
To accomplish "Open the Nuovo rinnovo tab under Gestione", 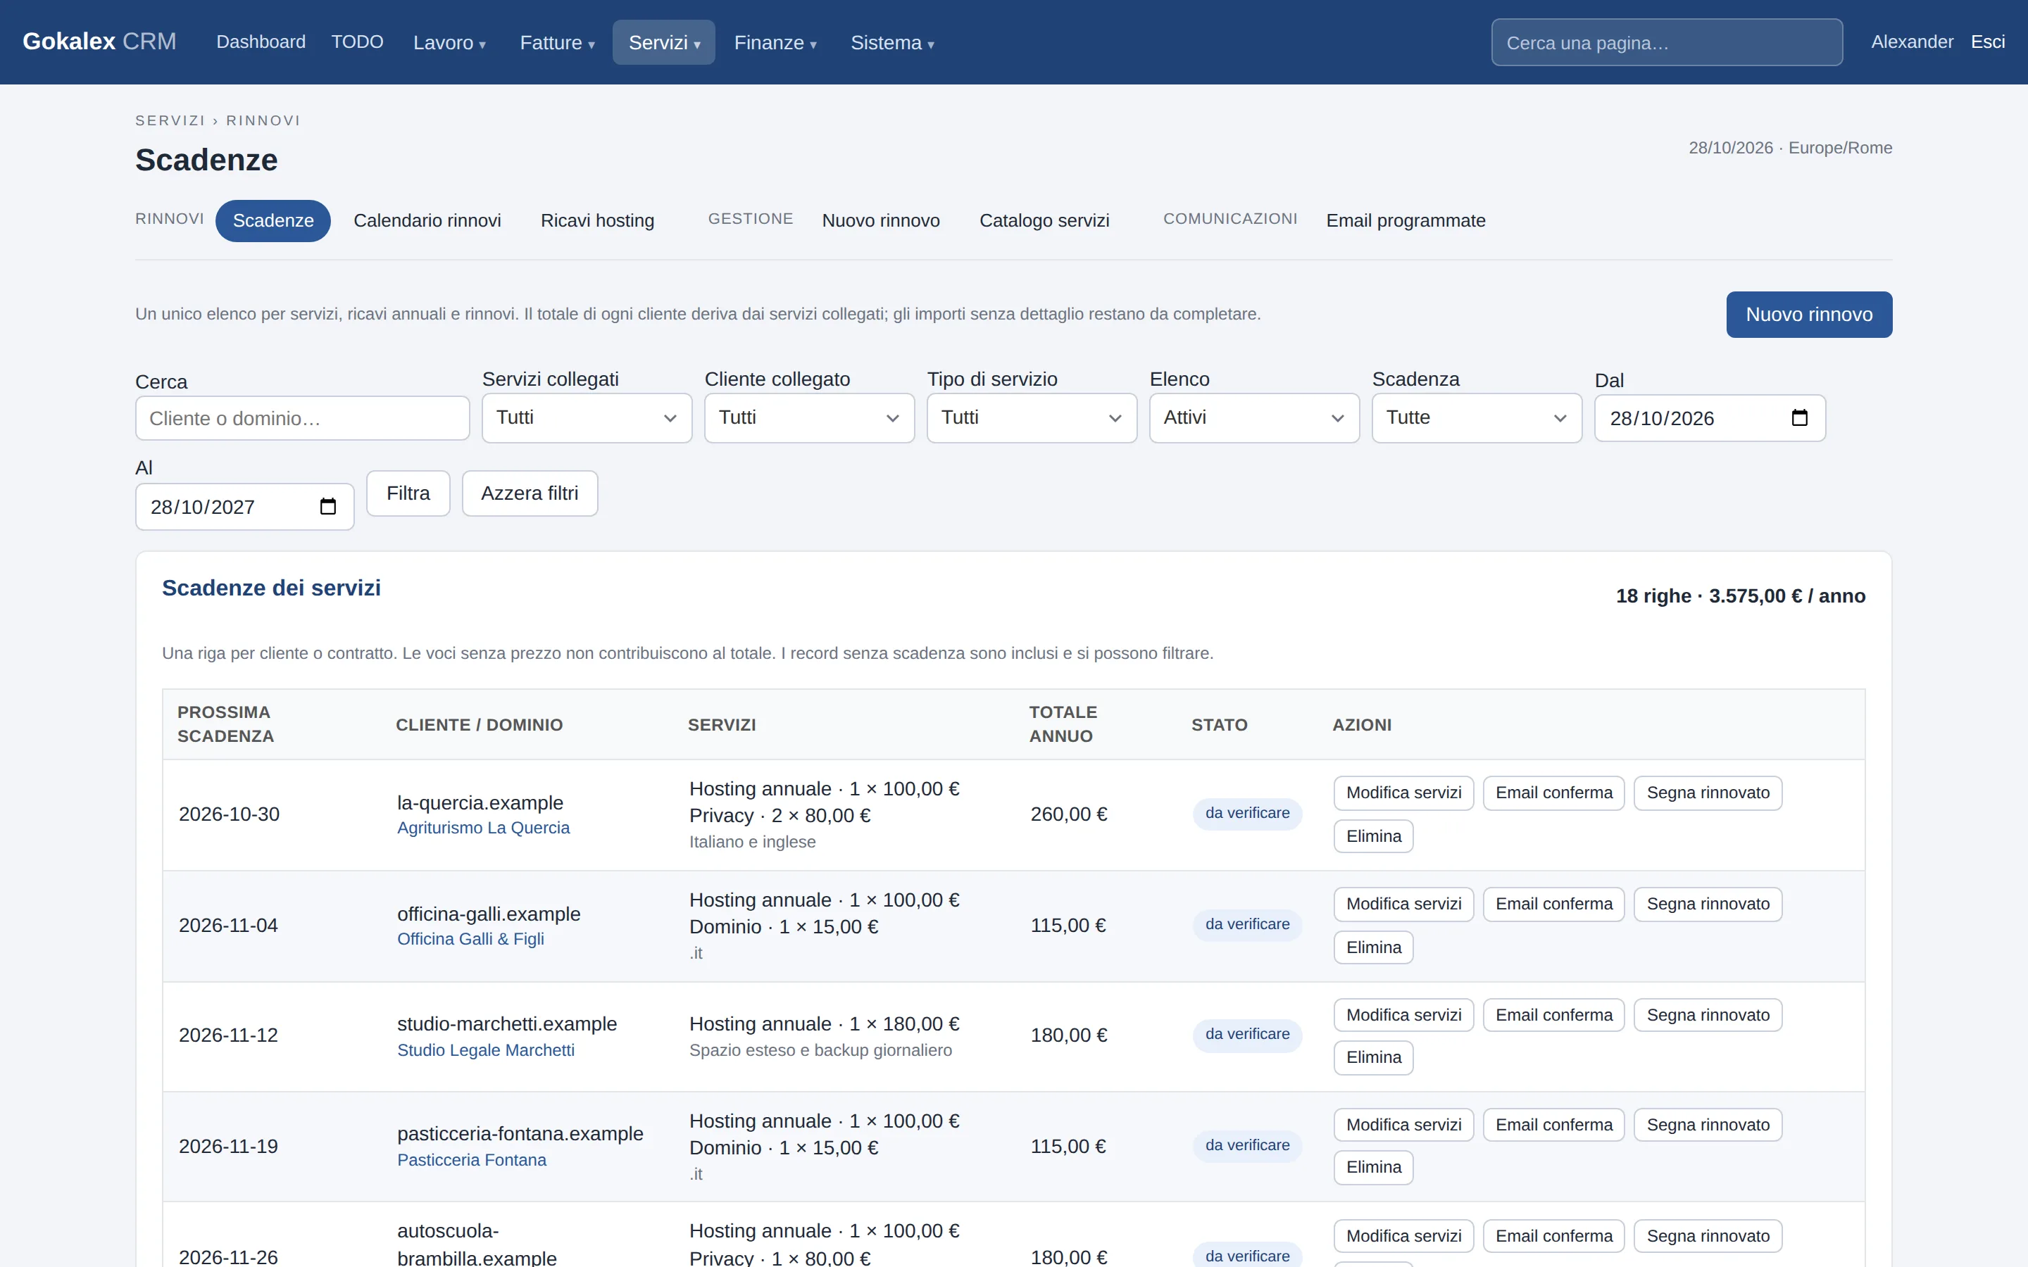I will click(x=880, y=220).
